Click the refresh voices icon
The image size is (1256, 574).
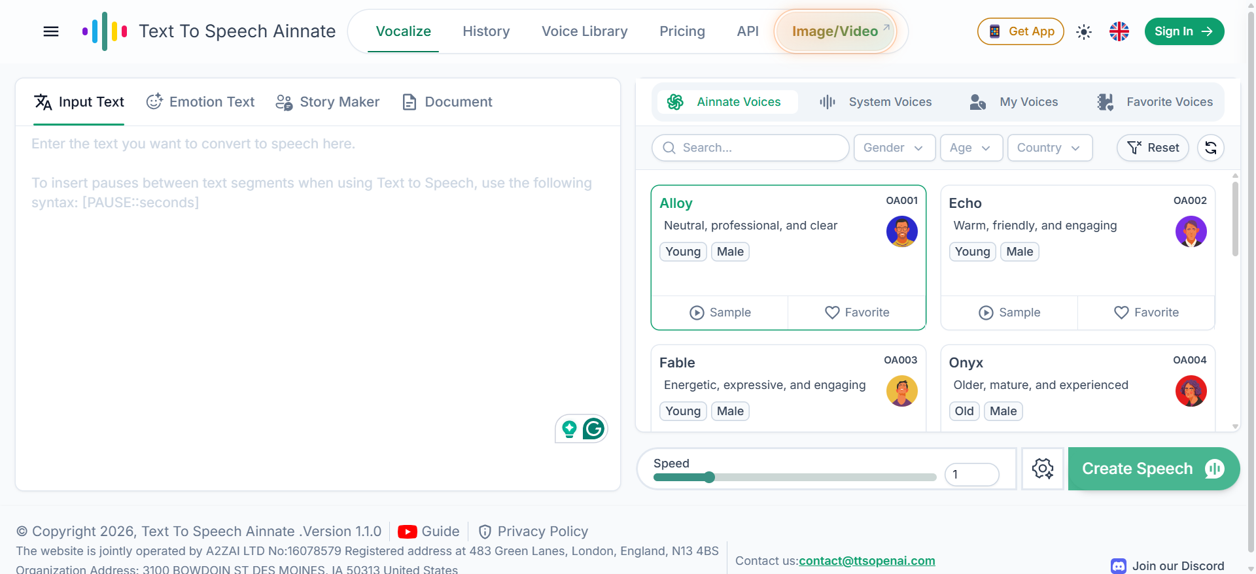[1211, 148]
